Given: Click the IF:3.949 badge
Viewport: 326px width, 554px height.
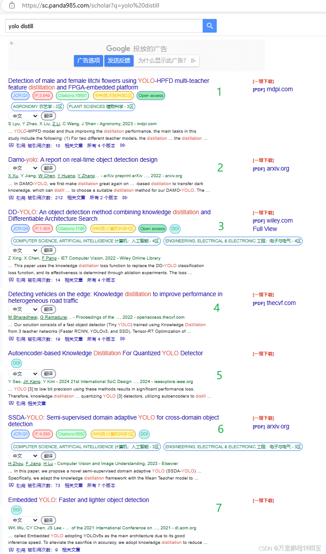Looking at the screenshot, I should pyautogui.click(x=43, y=96).
